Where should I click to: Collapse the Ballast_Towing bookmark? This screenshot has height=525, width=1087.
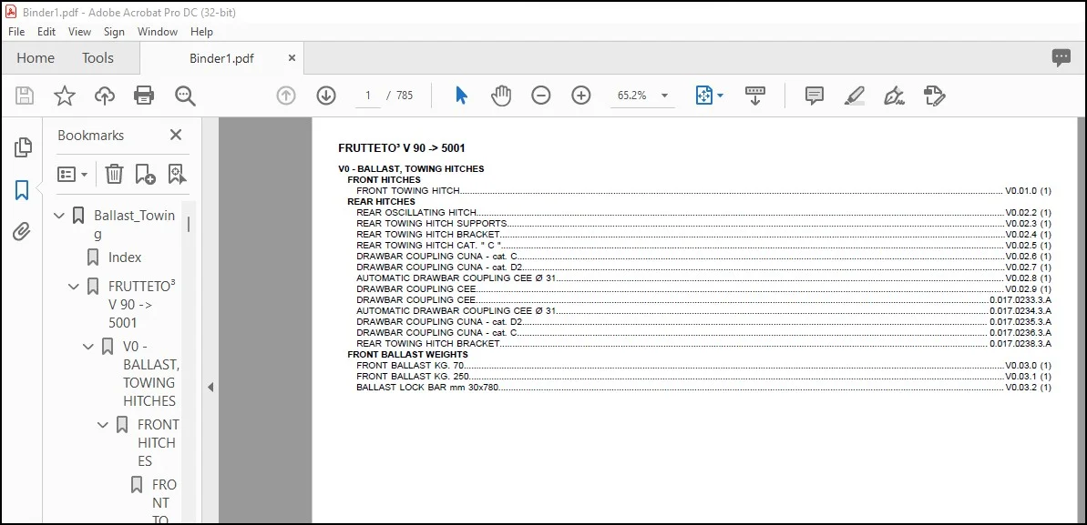point(59,216)
